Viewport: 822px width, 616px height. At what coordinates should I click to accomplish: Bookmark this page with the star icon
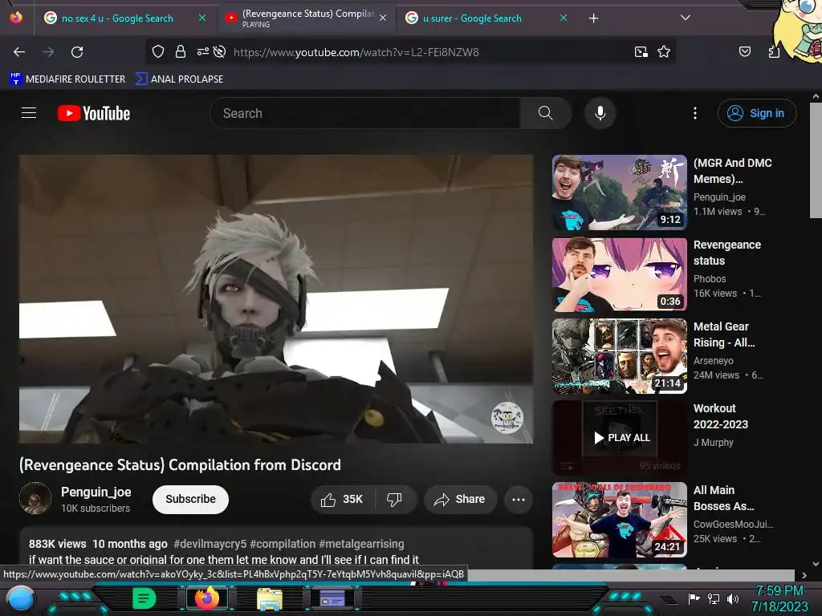(664, 51)
